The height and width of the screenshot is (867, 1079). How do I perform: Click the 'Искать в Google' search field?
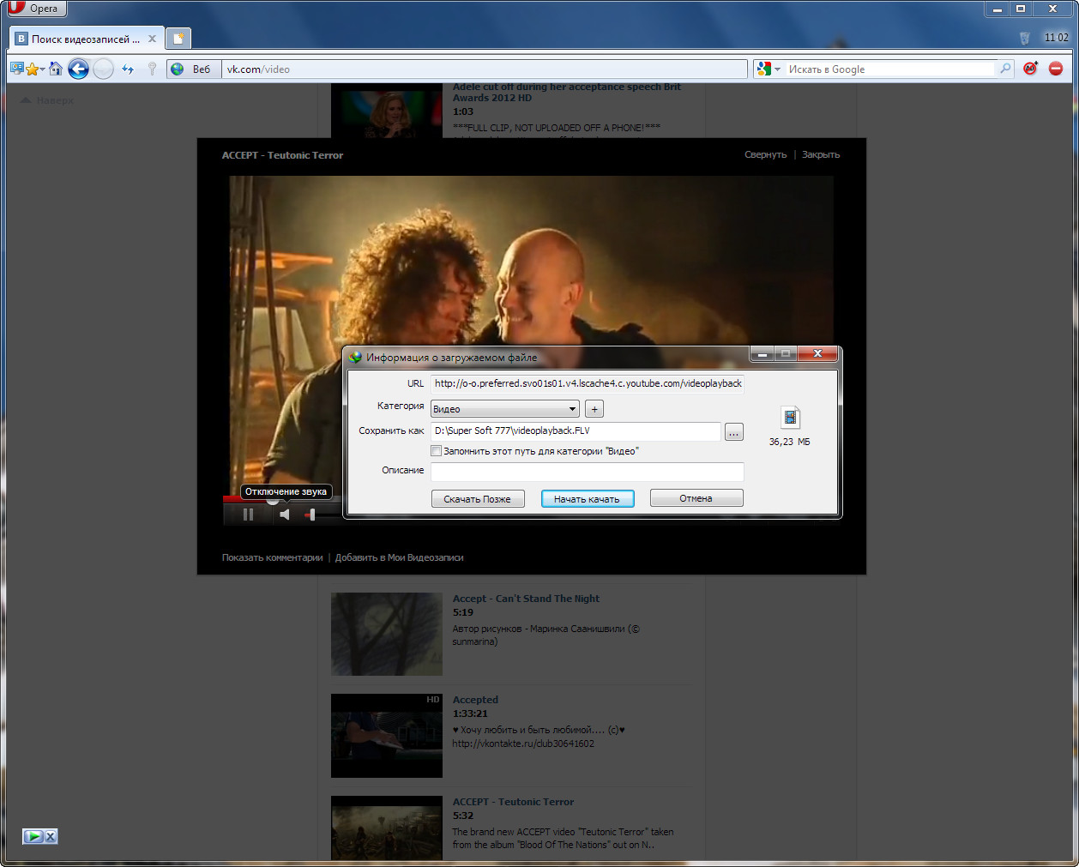point(890,69)
